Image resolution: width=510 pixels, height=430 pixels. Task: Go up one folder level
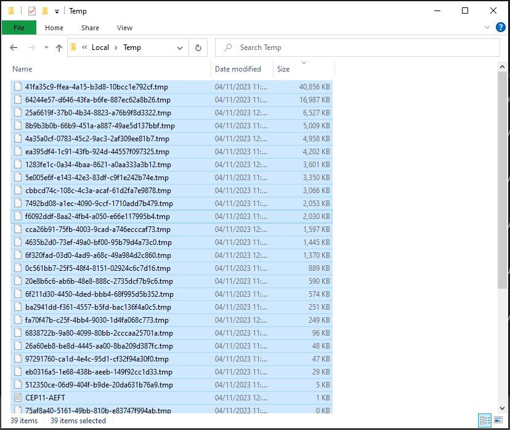click(x=59, y=48)
